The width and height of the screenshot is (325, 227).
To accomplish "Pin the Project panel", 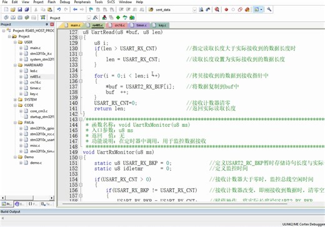I will point(47,24).
